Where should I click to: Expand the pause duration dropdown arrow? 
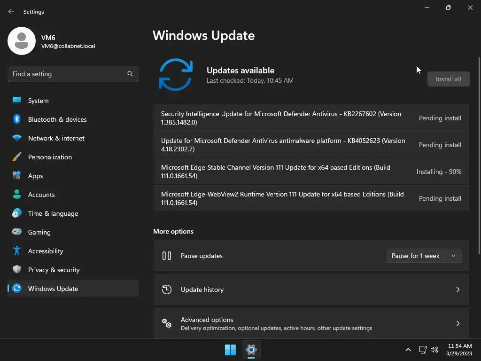point(453,256)
